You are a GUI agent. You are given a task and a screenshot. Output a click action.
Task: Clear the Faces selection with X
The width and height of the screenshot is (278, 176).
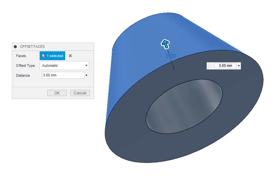pyautogui.click(x=70, y=56)
